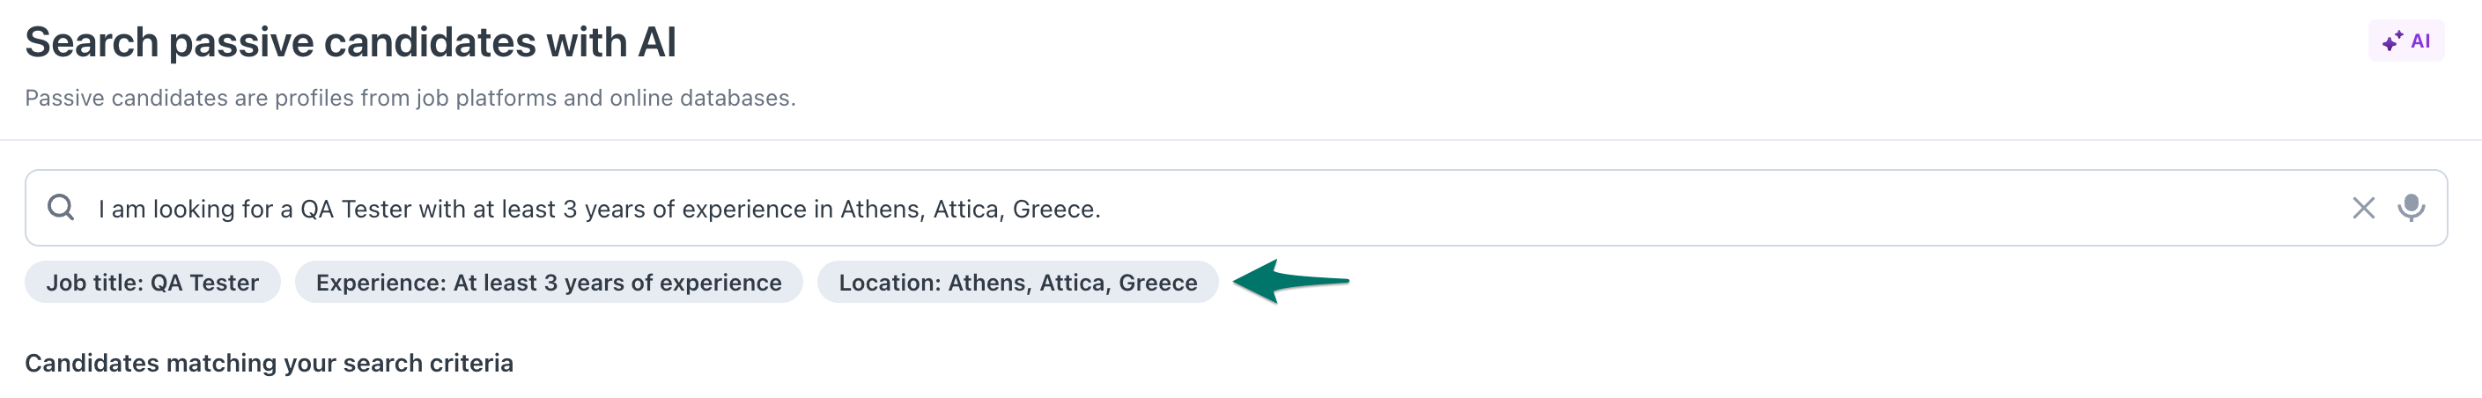The width and height of the screenshot is (2482, 398).
Task: Click the word "Athens" inside the search query
Action: tap(883, 209)
